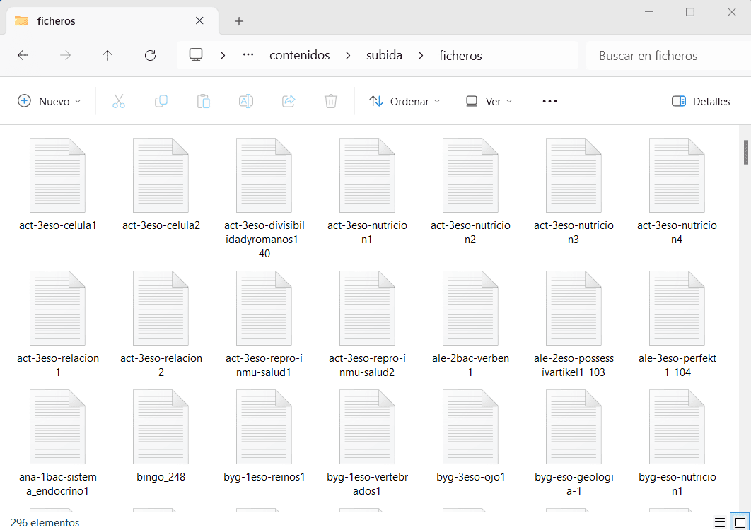Go up one folder level
This screenshot has height=530, width=751.
tap(107, 55)
